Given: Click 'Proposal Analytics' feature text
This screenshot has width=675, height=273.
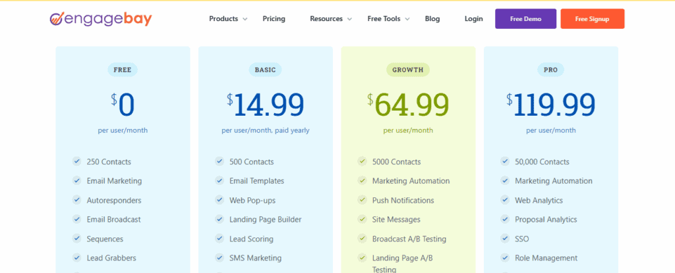Looking at the screenshot, I should coord(546,220).
